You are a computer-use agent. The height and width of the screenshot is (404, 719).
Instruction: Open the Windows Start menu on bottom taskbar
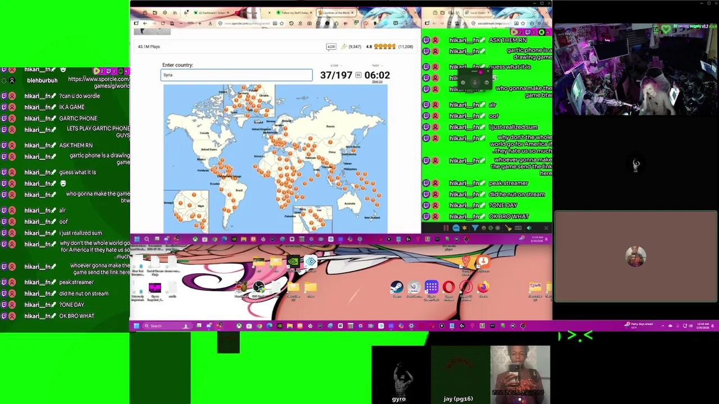point(136,326)
